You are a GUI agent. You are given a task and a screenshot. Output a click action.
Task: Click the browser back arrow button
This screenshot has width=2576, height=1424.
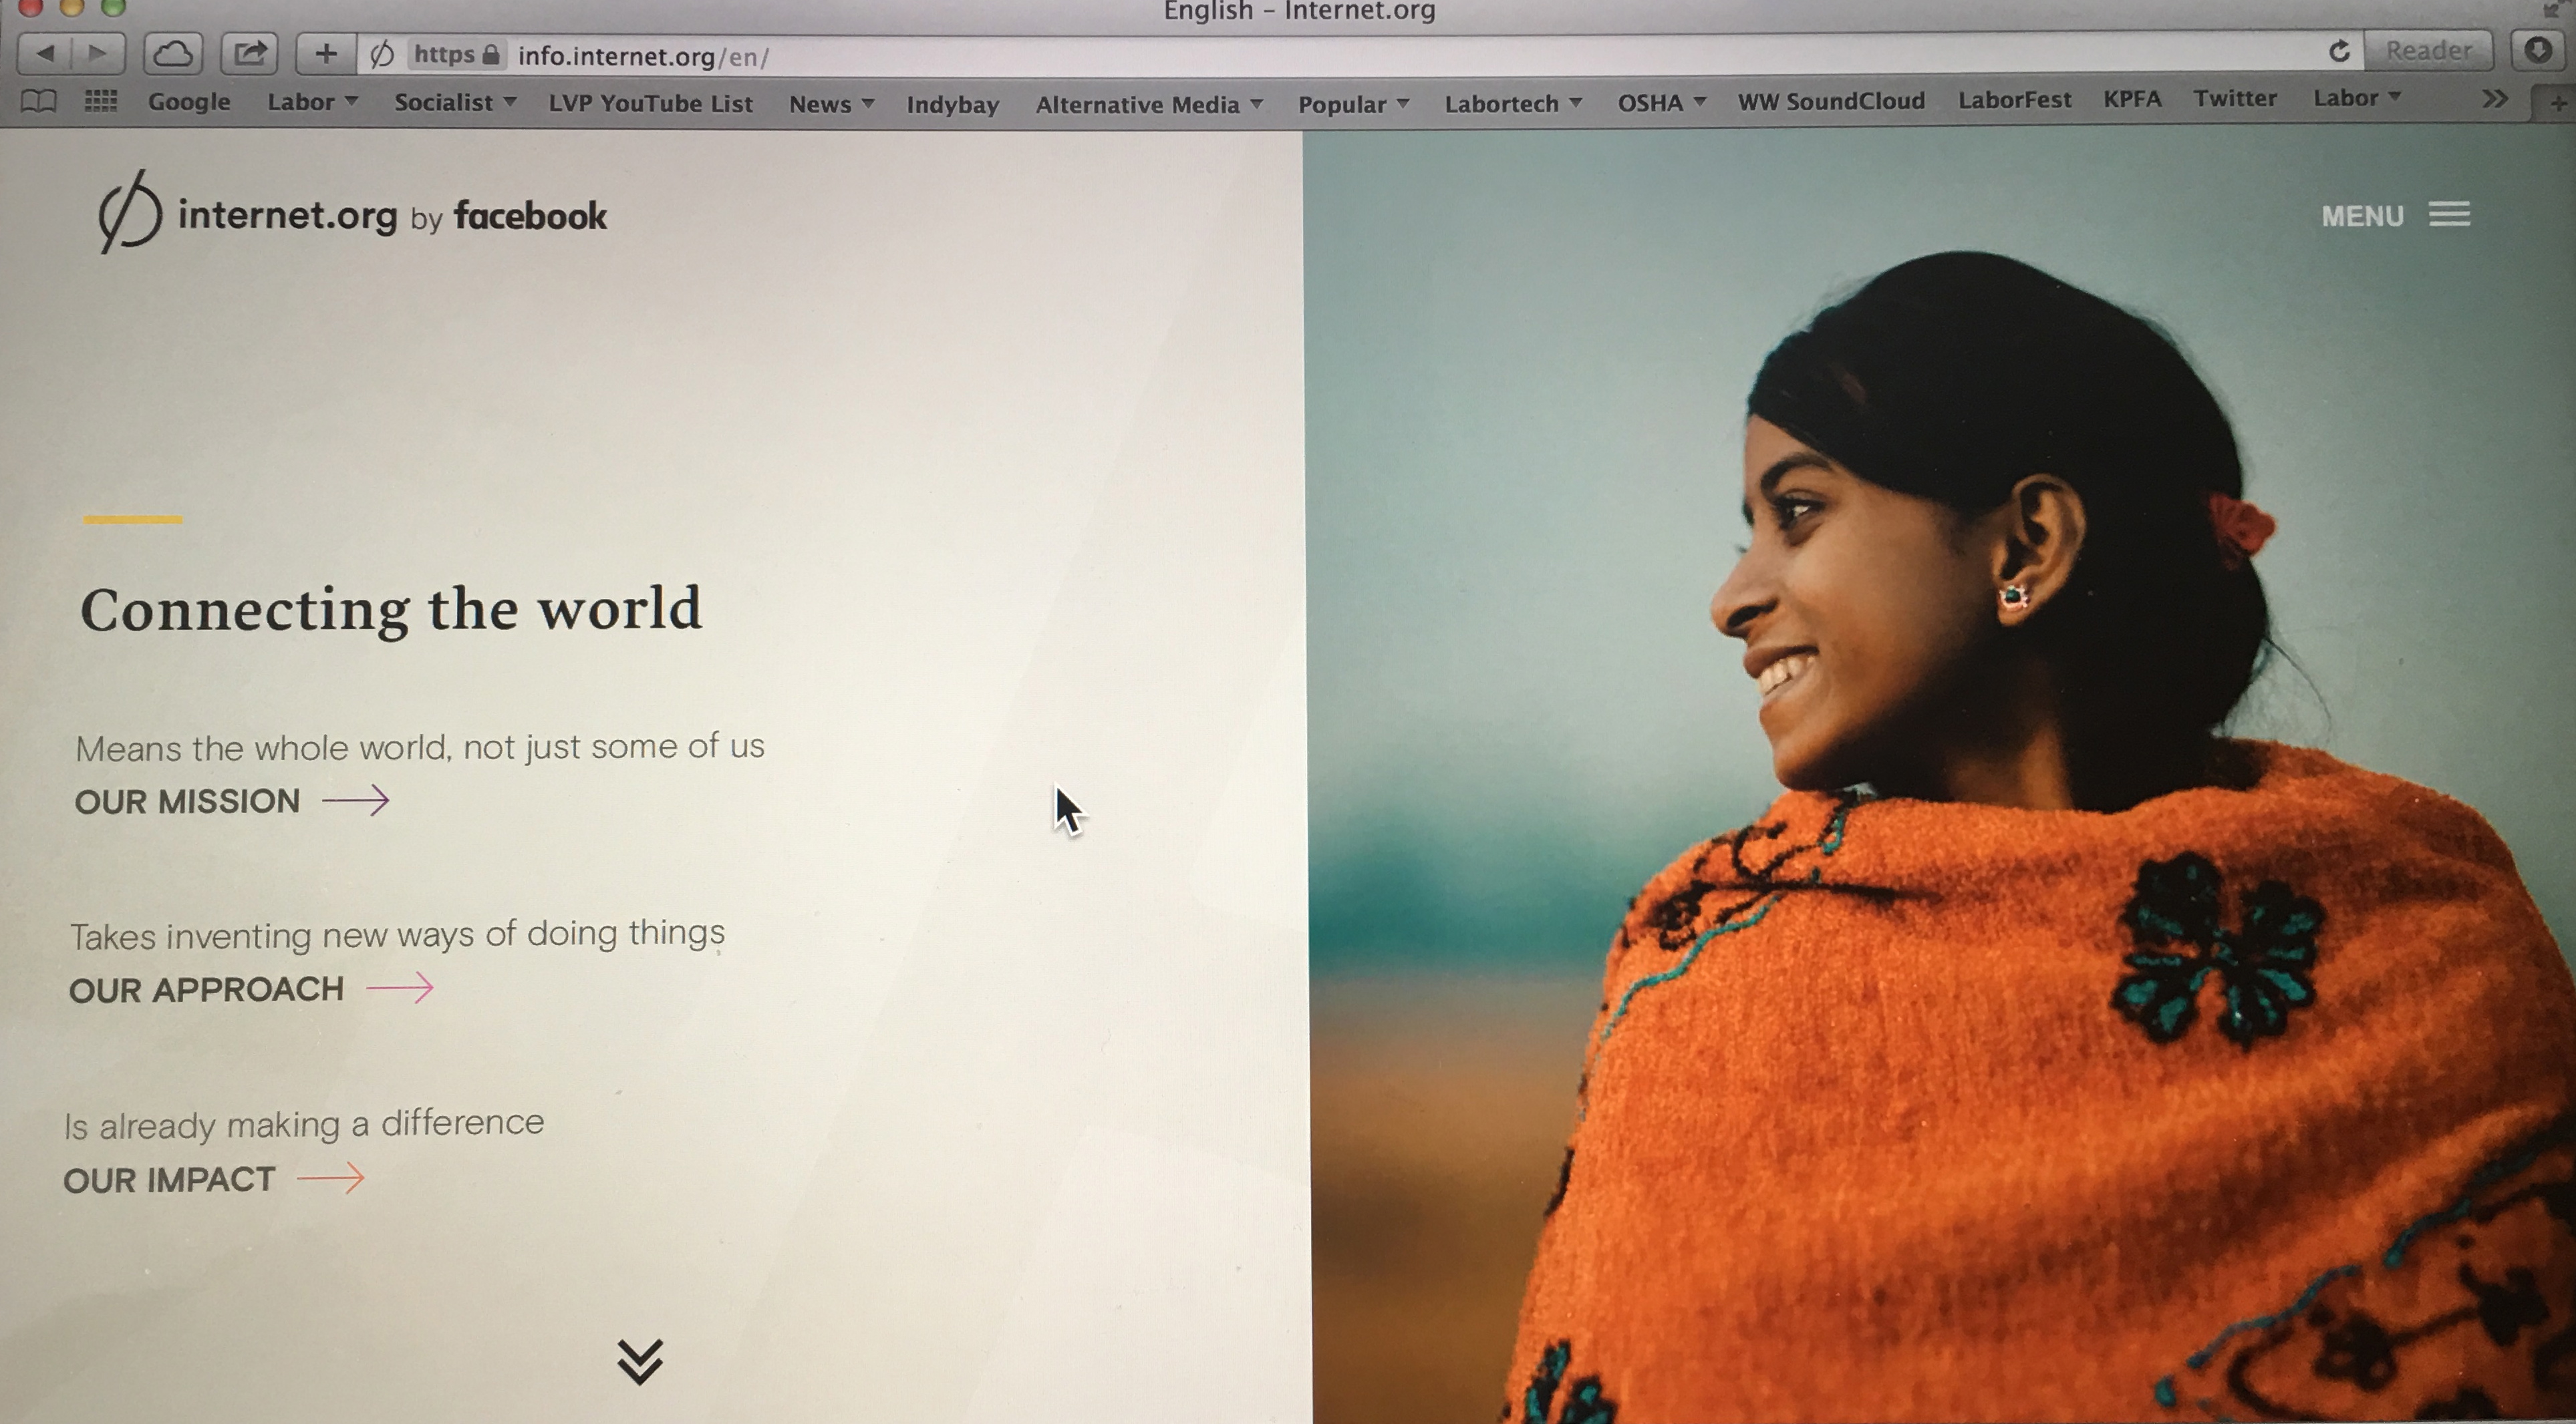(45, 54)
